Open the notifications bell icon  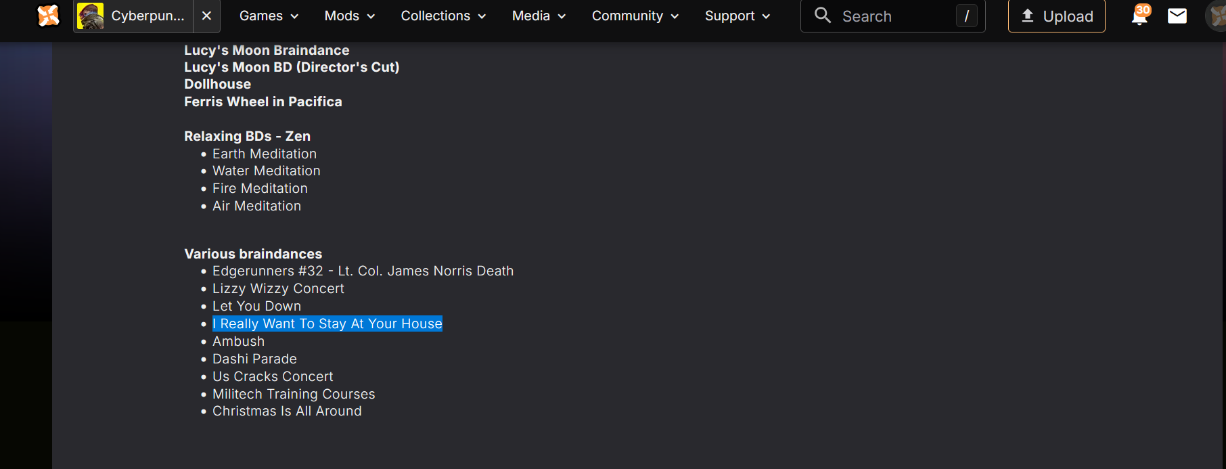pos(1139,16)
